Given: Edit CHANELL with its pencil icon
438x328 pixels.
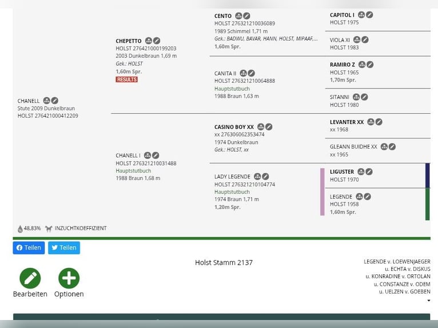Looking at the screenshot, I should pyautogui.click(x=55, y=101).
